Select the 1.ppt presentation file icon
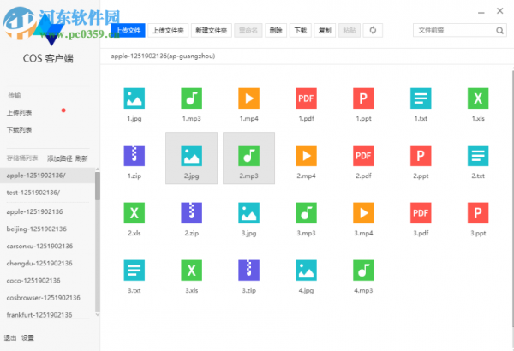This screenshot has width=514, height=351. click(363, 98)
